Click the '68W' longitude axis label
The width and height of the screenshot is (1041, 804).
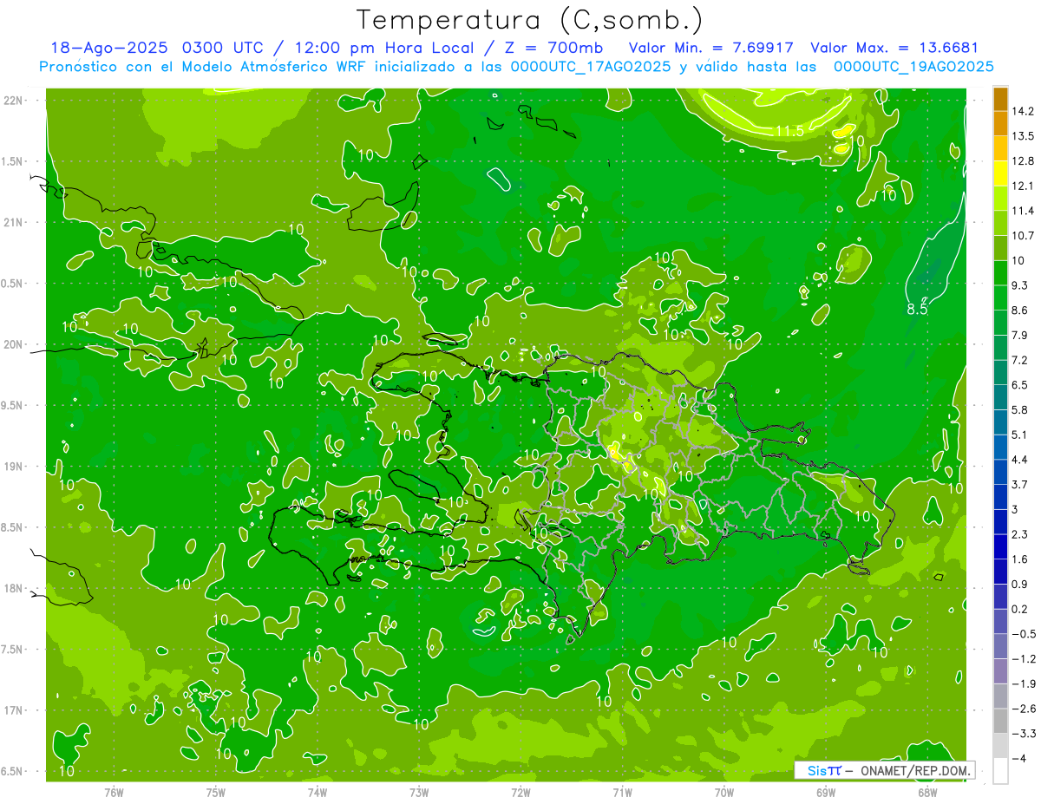[927, 792]
